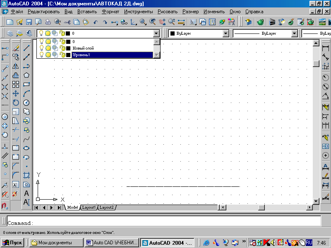Switch to the Layout1 tab
The height and width of the screenshot is (248, 331).
(89, 207)
